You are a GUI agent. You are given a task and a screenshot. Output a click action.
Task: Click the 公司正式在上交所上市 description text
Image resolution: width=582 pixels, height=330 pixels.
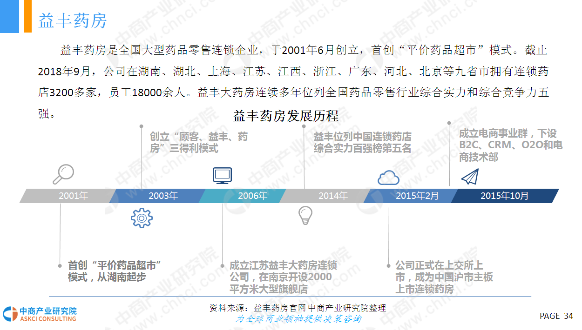[444, 277]
